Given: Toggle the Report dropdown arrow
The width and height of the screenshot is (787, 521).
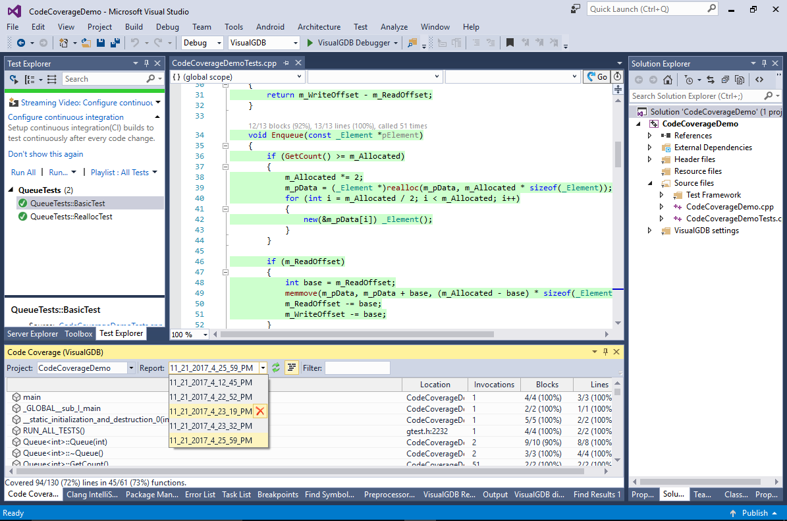Looking at the screenshot, I should coord(263,368).
